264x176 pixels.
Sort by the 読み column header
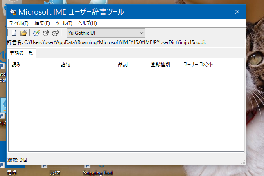(x=33, y=65)
